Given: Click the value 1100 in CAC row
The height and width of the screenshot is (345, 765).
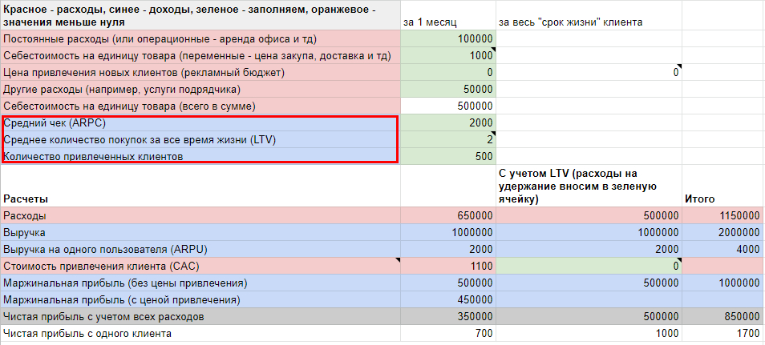Looking at the screenshot, I should (448, 266).
